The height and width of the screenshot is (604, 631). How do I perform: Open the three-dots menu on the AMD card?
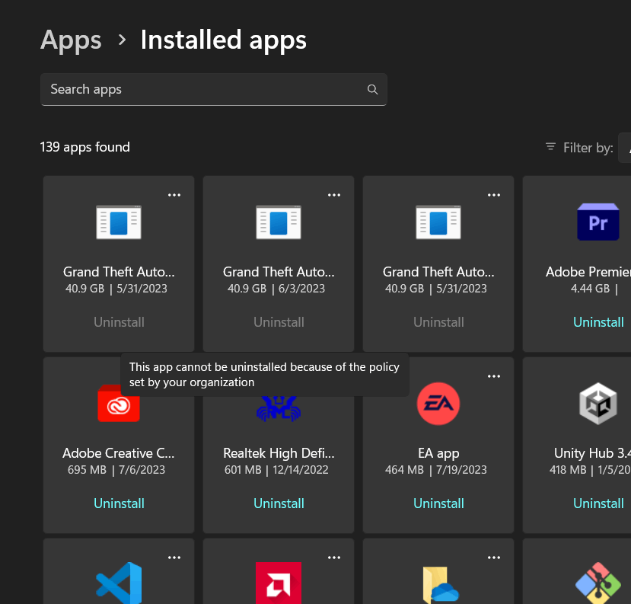coord(334,558)
